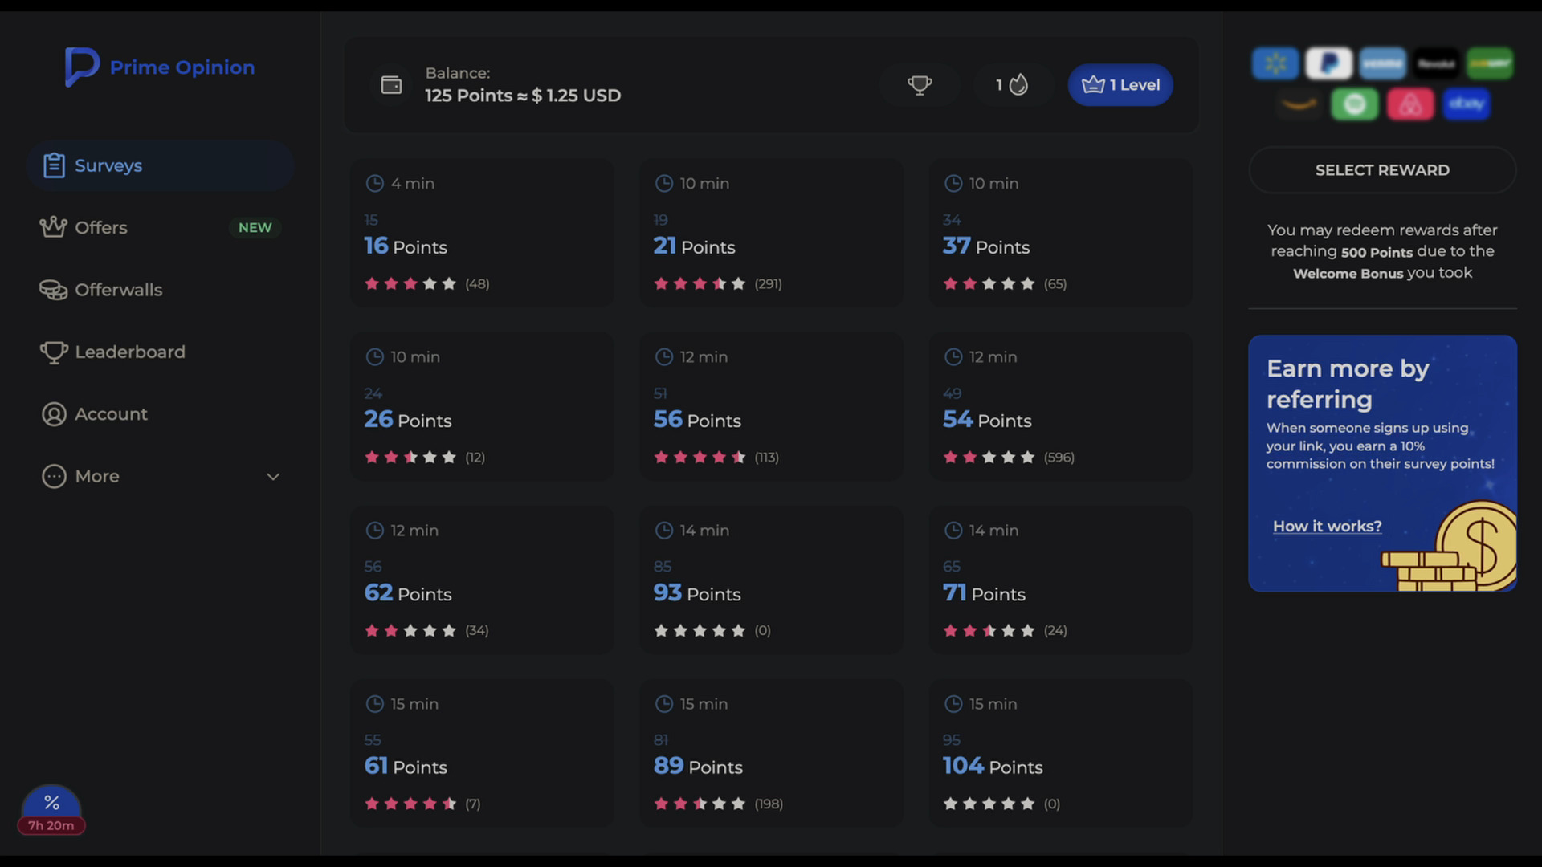The width and height of the screenshot is (1542, 867).
Task: Click the wallet balance icon
Action: [x=391, y=85]
